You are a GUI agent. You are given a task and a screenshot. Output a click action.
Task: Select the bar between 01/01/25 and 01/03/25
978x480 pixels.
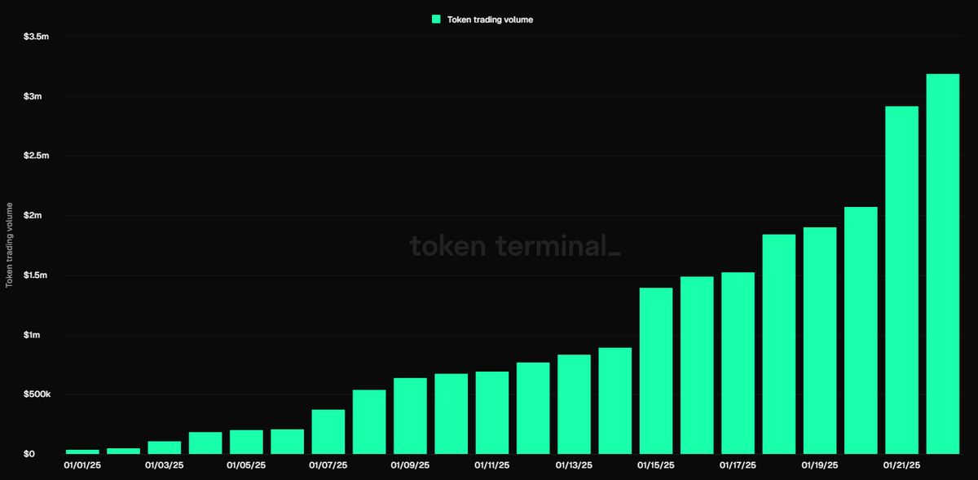coord(123,451)
